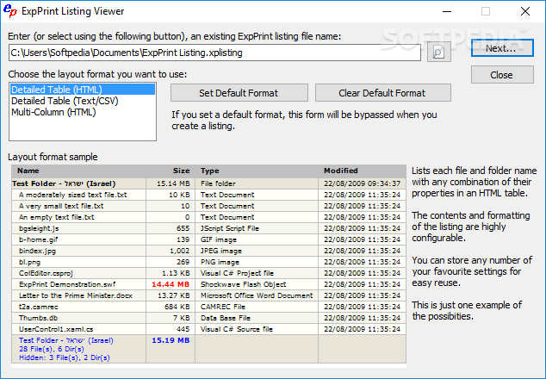Screen dimensions: 546x379
Task: Click '22/08/2009 09:34:37' modified date
Action: point(363,183)
